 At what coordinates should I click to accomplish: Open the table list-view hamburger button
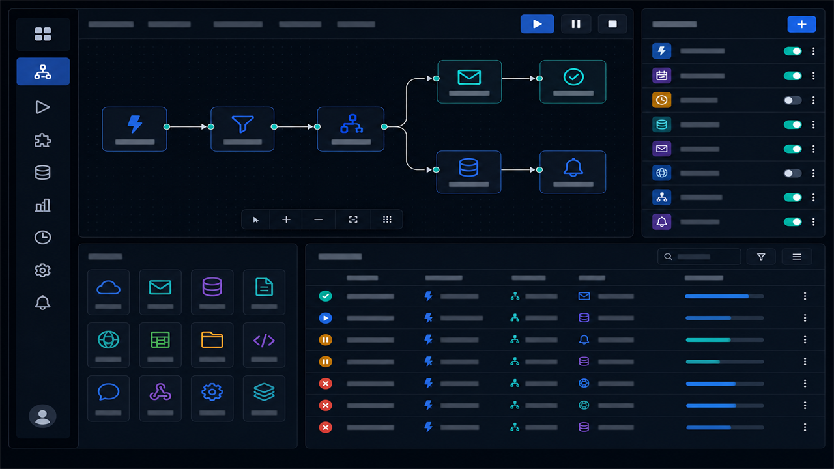[797, 257]
